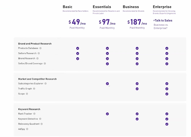Open info tooltip for Brand Research
Screen dimensions: 191x137
click(37, 58)
